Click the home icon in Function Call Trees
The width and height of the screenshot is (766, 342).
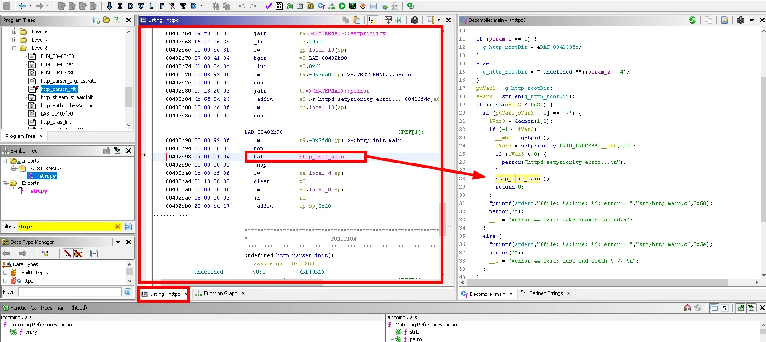687,308
